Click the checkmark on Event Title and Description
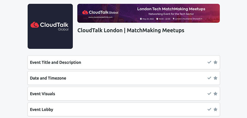The height and width of the screenshot is (118, 247). 209,62
